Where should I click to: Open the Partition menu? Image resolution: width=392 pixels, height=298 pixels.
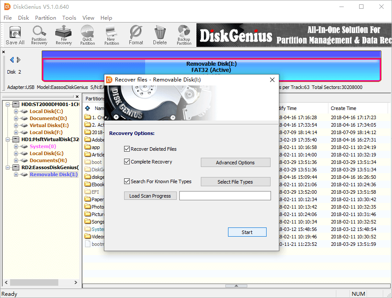point(46,18)
